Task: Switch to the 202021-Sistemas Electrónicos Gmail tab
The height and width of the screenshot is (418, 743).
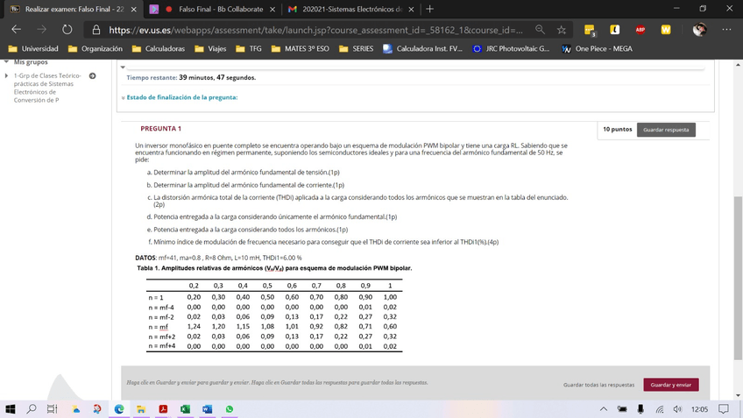Action: [350, 9]
